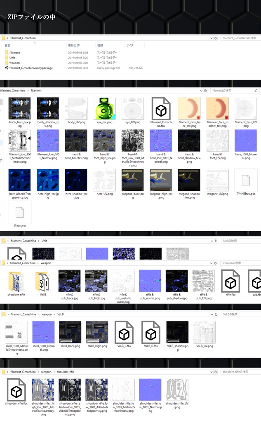Select hand & foot_shadow_tex.png file
This screenshot has height=422, width=261.
(189, 146)
